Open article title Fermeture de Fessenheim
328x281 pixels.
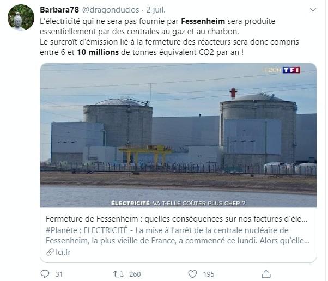pos(177,219)
